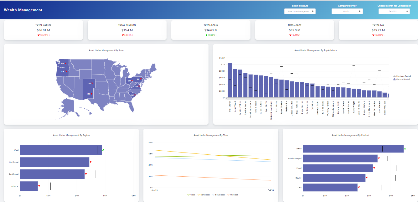The width and height of the screenshot is (418, 202).
Task: Expand the Compare to Prior dropdown
Action: (347, 11)
